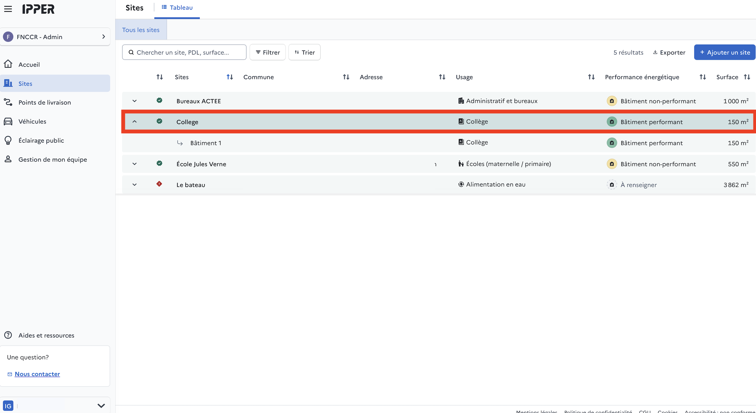Switch to the Tableau tab
The width and height of the screenshot is (756, 413).
pyautogui.click(x=177, y=8)
